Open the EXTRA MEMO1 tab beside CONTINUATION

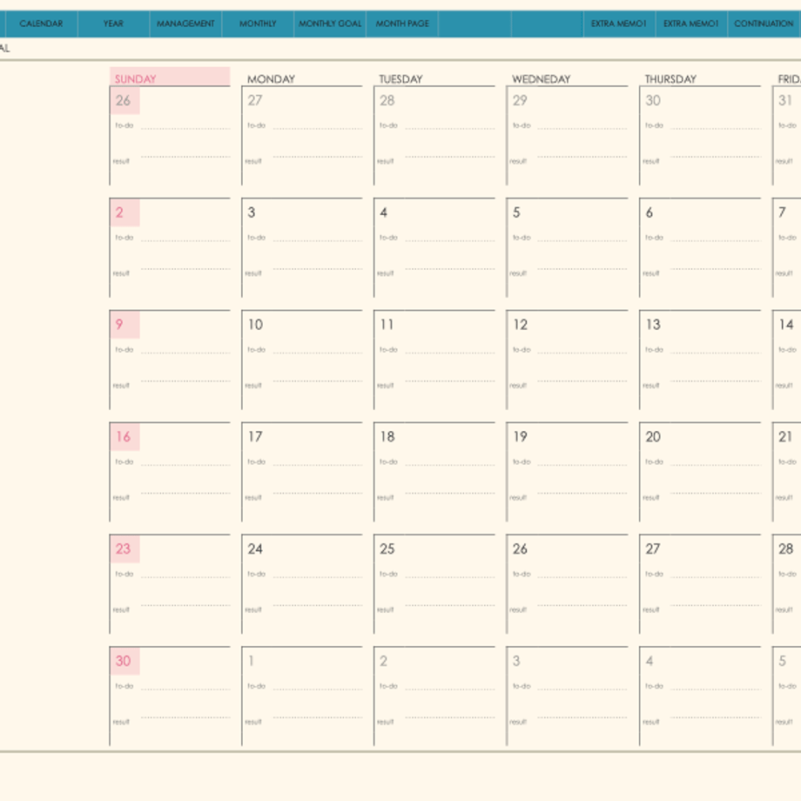click(x=691, y=24)
